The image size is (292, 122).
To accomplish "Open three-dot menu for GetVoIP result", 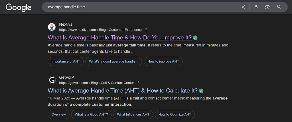I will [x=138, y=83].
